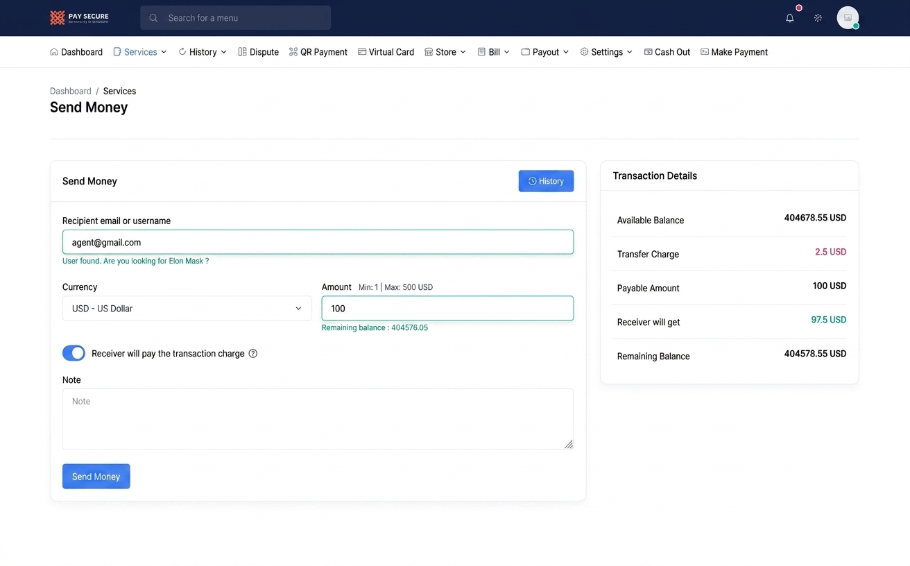Expand the Settings menu
Screen dimensions: 910x566
tap(606, 52)
